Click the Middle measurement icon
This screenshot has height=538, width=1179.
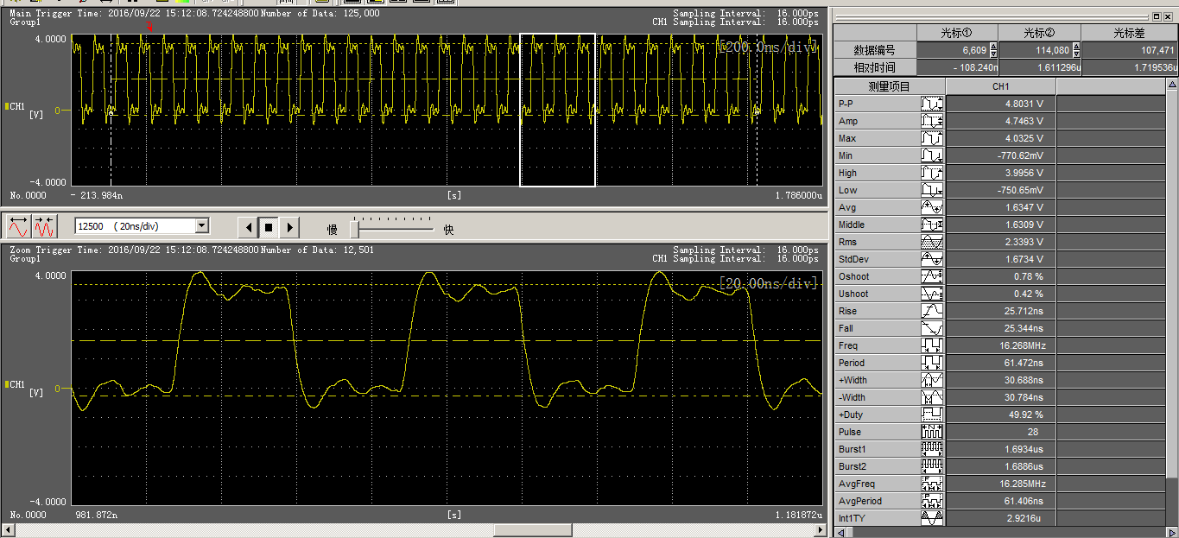click(x=932, y=225)
